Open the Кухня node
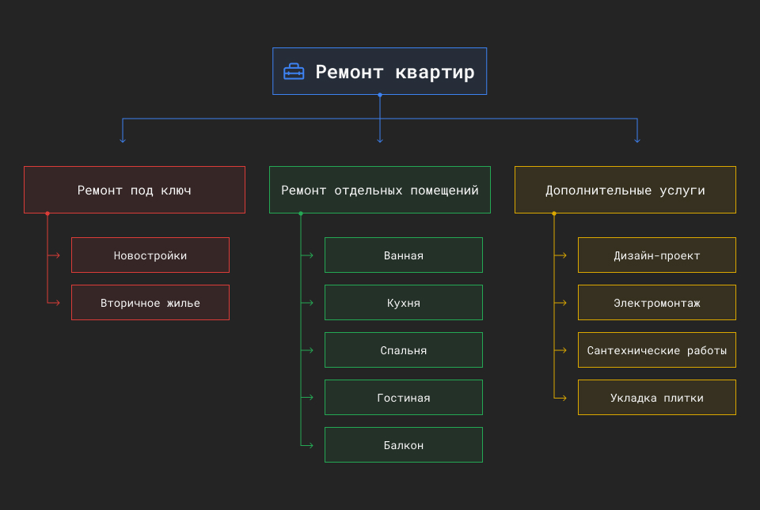760x510 pixels. [x=404, y=302]
